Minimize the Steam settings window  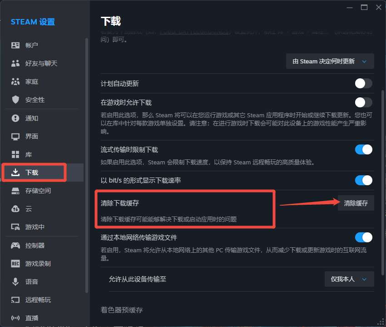pyautogui.click(x=350, y=8)
